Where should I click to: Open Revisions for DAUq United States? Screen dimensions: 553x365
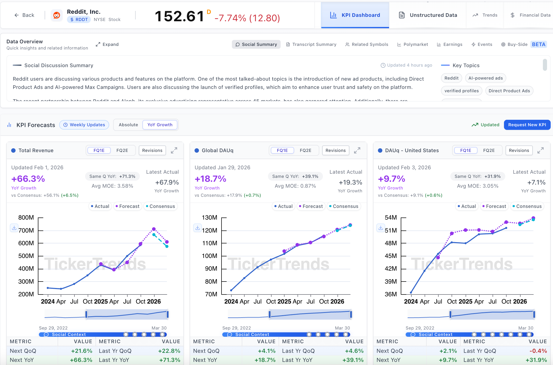click(x=519, y=150)
